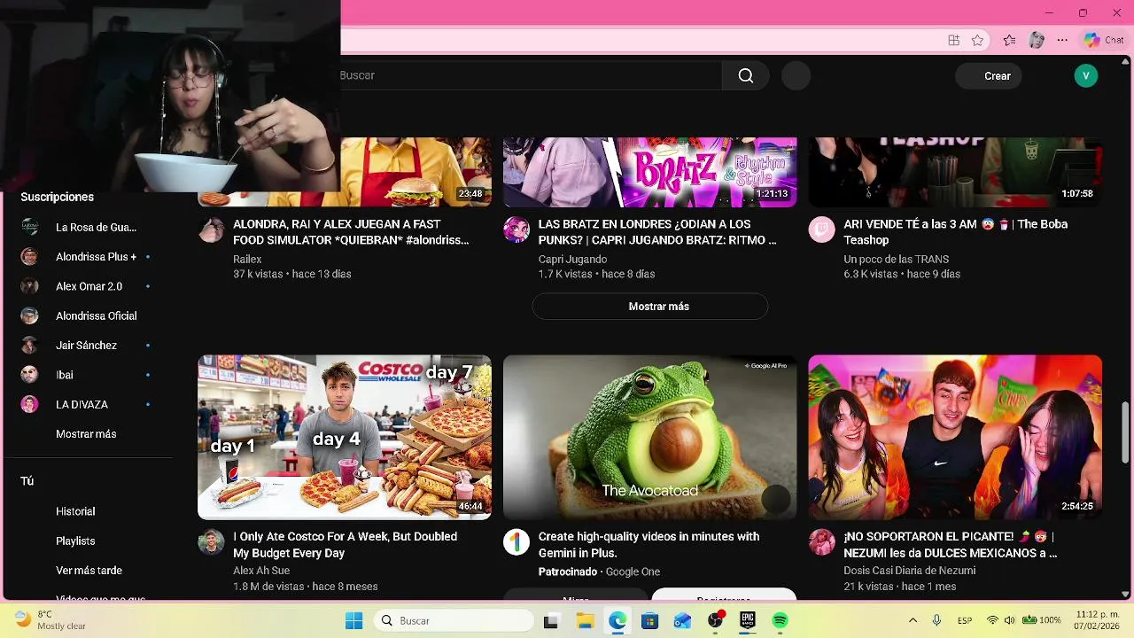Click the Railex channel avatar beside the Fast Food video
Screen dimensions: 1134x638
[x=211, y=230]
